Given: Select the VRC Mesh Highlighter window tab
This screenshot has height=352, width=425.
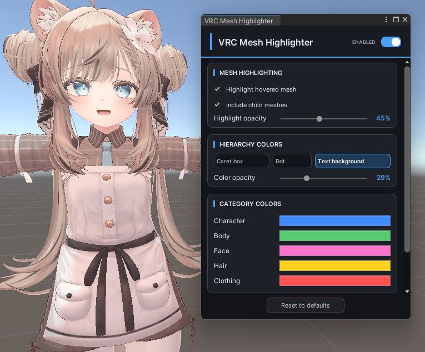Looking at the screenshot, I should (x=241, y=21).
